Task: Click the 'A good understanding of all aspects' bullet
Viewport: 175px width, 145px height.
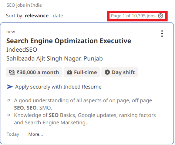Action: pos(83,104)
